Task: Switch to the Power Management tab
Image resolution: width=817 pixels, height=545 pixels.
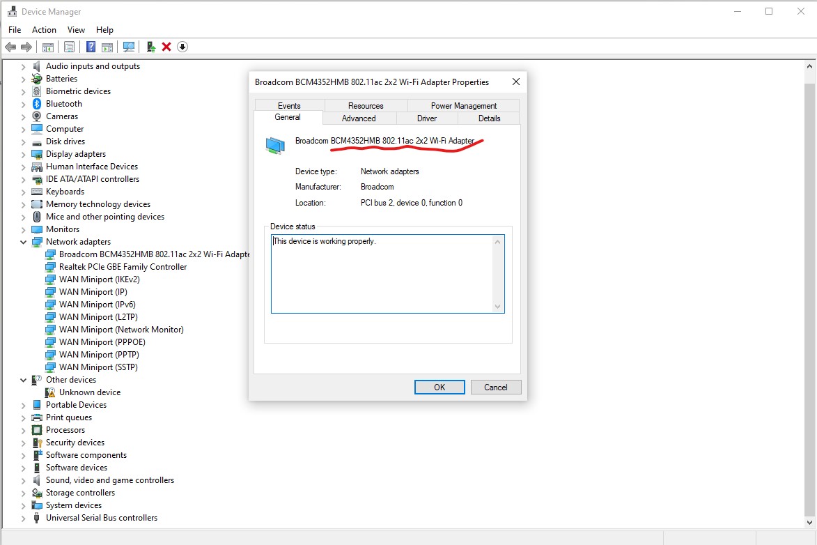Action: coord(463,106)
